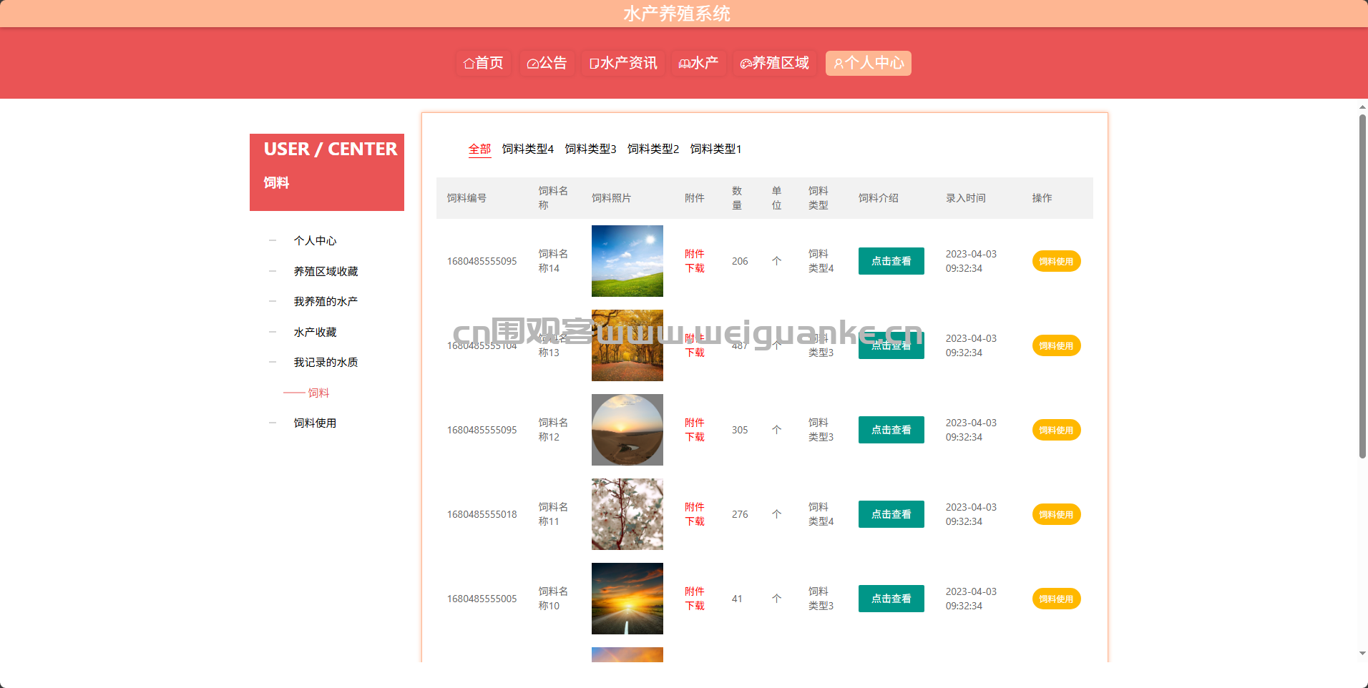Open the fisheye sunset photo of 饲料名称12
Image resolution: width=1368 pixels, height=688 pixels.
click(627, 430)
